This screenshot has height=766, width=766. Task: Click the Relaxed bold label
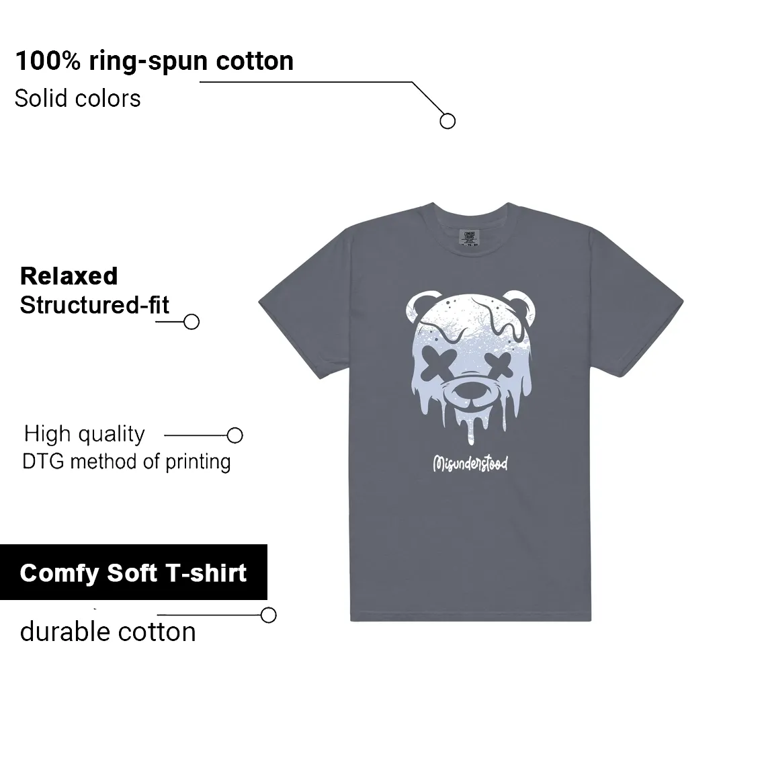point(69,276)
